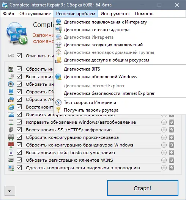Click the key icon for router password
The image size is (186, 200).
pyautogui.click(x=58, y=110)
